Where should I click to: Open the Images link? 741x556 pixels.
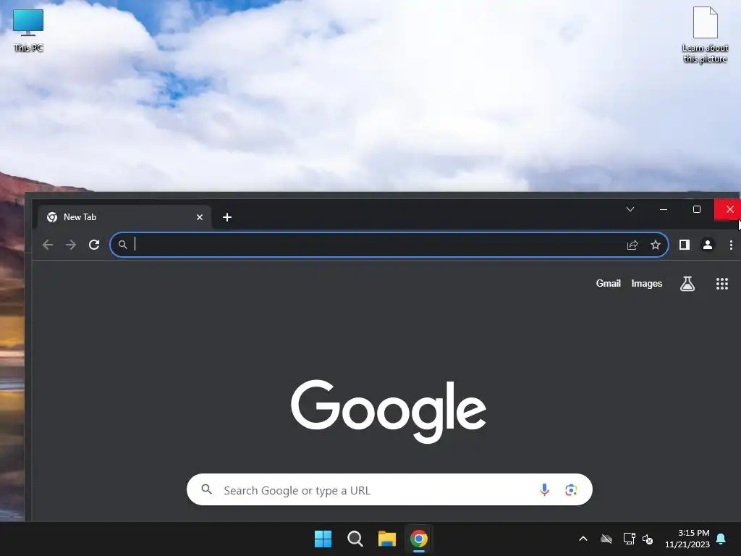[647, 283]
